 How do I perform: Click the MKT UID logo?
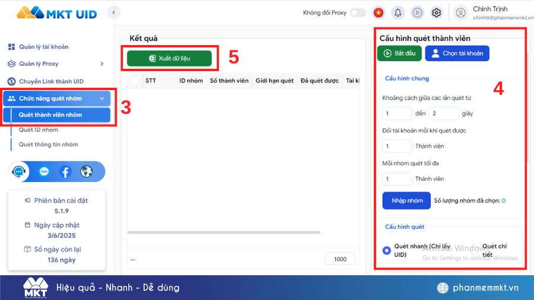click(57, 13)
